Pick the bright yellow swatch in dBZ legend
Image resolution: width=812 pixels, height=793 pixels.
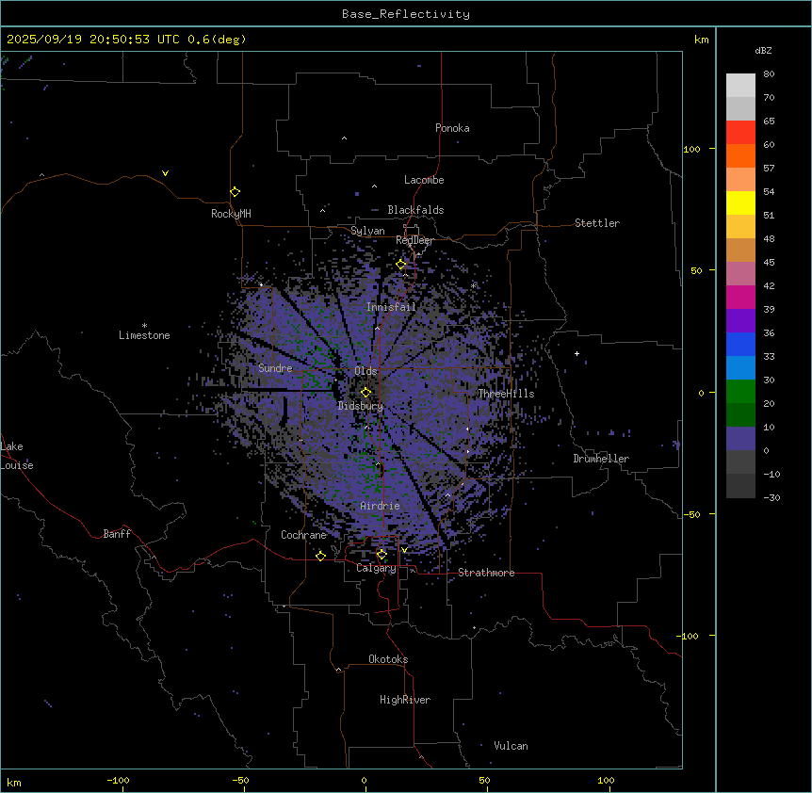740,202
